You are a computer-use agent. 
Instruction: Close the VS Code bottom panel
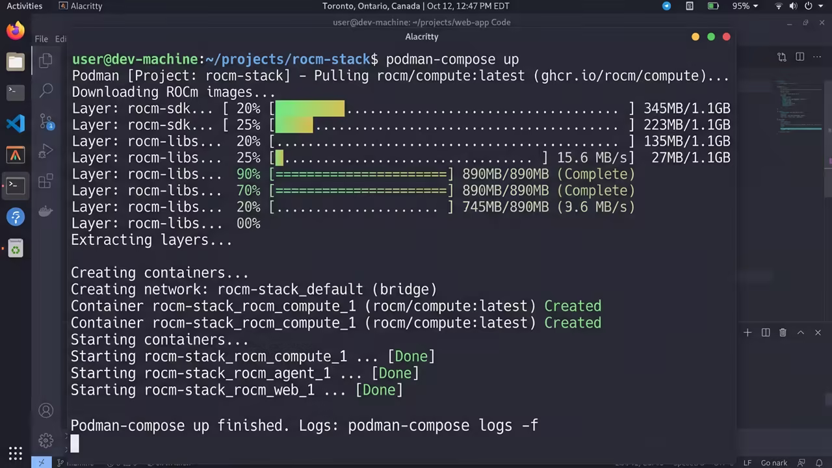818,333
